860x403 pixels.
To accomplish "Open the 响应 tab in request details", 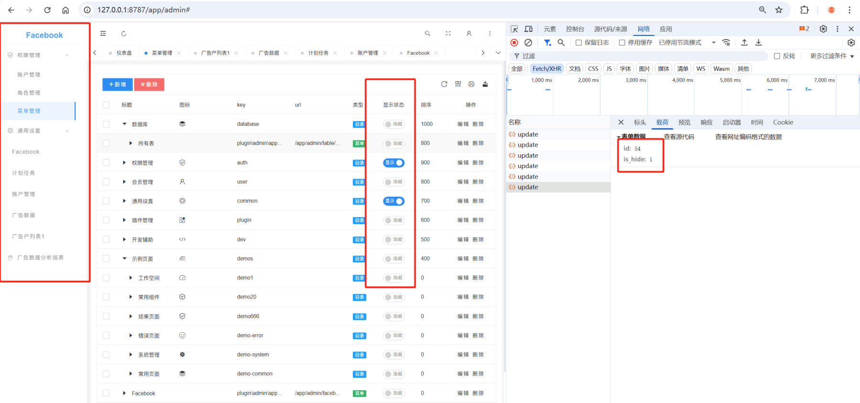I will coord(706,122).
